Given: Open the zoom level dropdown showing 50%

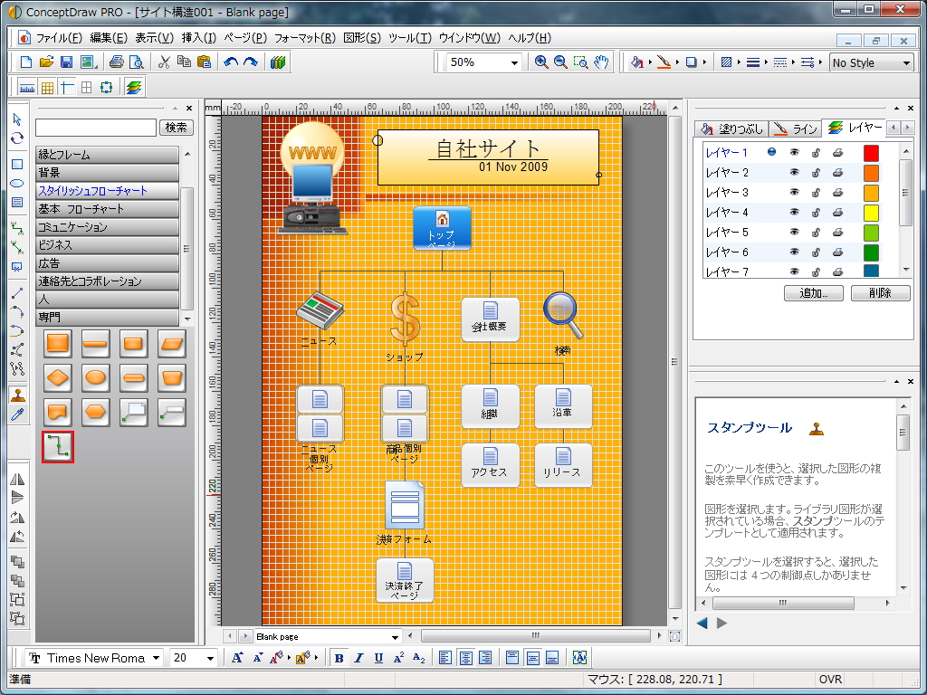Looking at the screenshot, I should [514, 62].
